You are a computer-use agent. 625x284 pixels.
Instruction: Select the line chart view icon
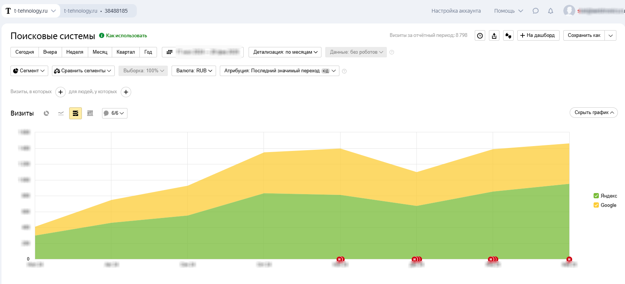tap(61, 113)
